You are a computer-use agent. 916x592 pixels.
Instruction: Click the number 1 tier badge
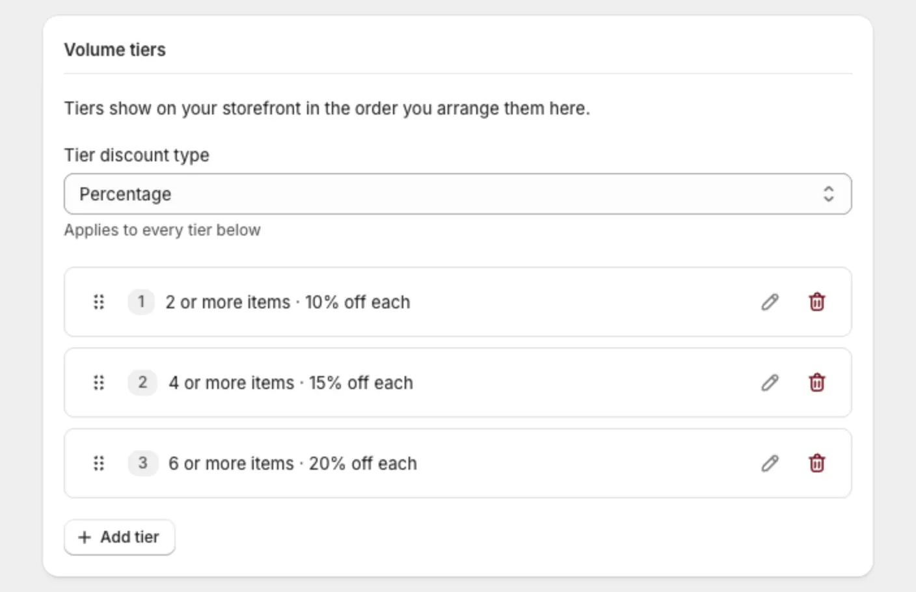(141, 302)
